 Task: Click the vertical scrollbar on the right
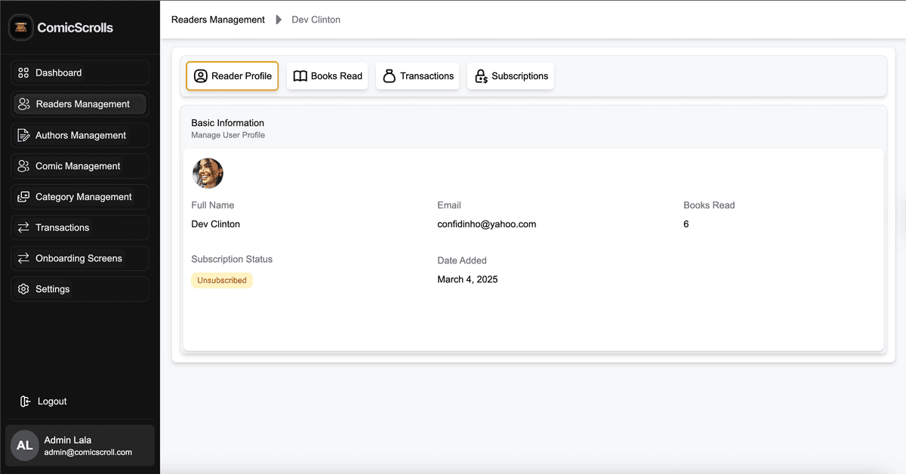pyautogui.click(x=901, y=226)
